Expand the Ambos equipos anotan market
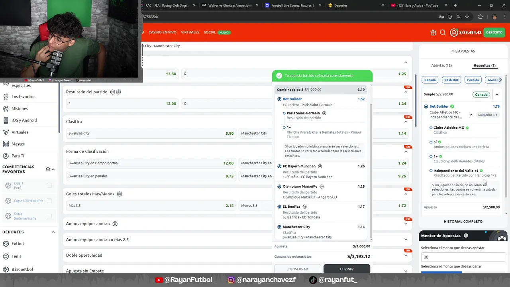Image resolution: width=510 pixels, height=287 pixels. tap(406, 224)
